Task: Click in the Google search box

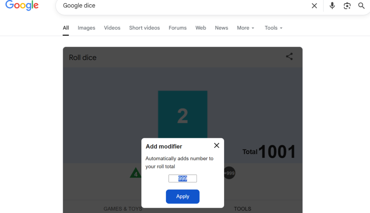Action: 181,6
